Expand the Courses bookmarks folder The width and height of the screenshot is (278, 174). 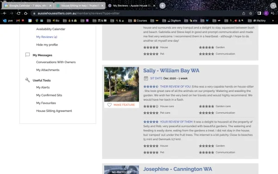(138, 20)
